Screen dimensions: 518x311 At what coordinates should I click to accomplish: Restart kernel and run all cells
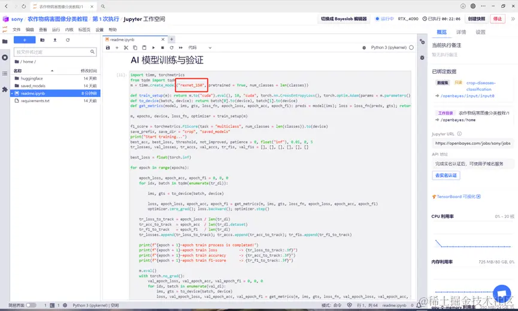click(181, 47)
